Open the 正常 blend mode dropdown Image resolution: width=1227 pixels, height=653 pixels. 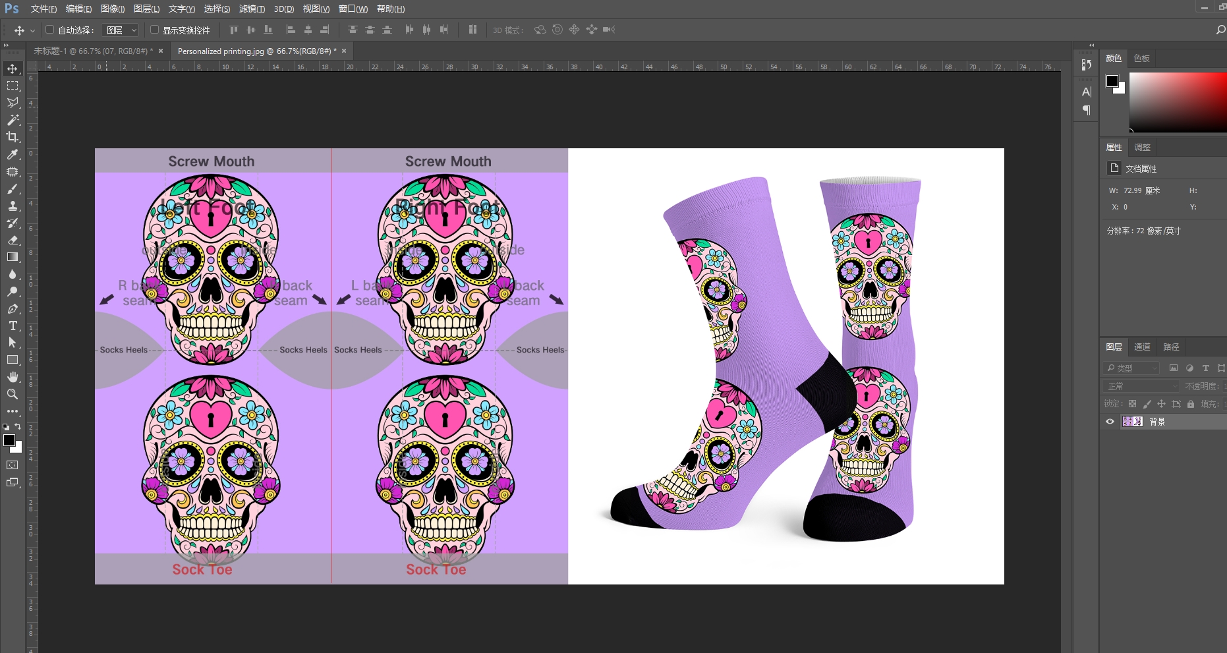pyautogui.click(x=1141, y=386)
